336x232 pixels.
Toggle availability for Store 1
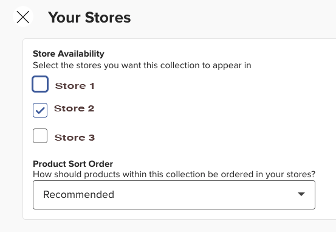[40, 84]
